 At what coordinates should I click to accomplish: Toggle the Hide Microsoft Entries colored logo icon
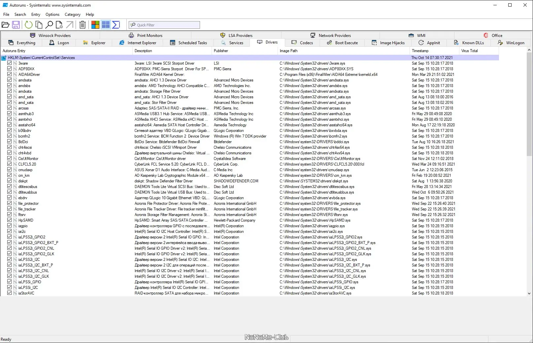[x=95, y=25]
